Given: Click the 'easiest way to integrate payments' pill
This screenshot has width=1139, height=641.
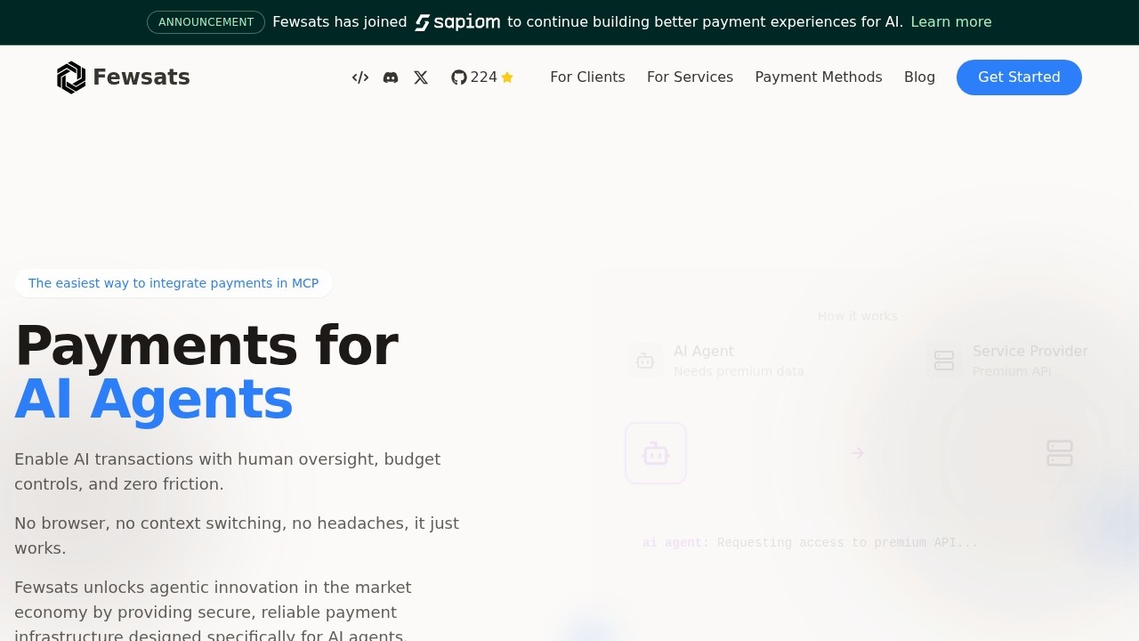Looking at the screenshot, I should pos(174,283).
